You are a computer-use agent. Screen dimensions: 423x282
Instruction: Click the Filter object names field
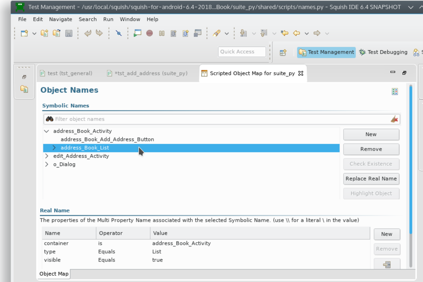222,119
